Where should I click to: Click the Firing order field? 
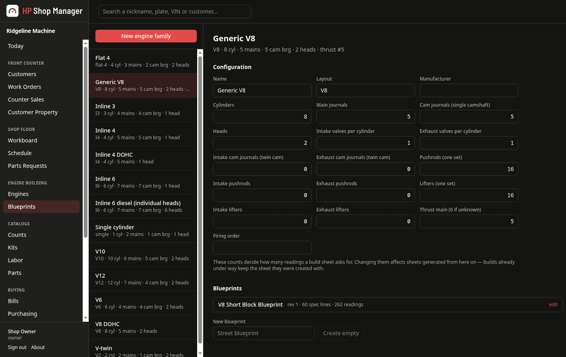[262, 248]
